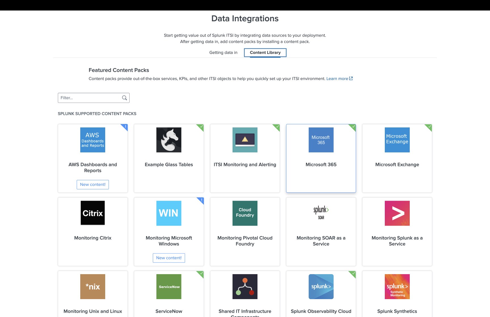Open the Learn more link

click(337, 78)
